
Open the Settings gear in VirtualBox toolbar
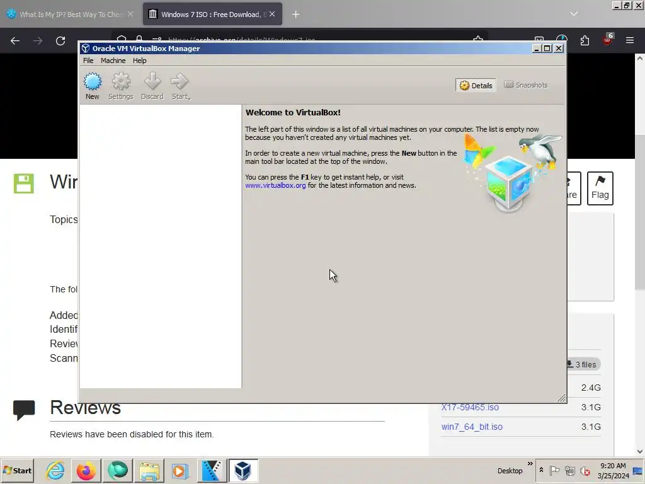tap(121, 86)
